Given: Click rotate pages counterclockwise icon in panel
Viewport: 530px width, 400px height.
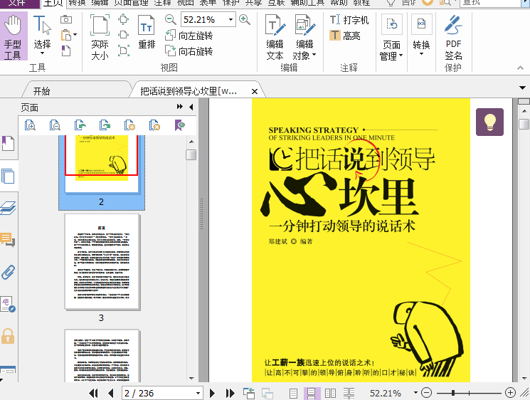Looking at the screenshot, I should point(80,125).
